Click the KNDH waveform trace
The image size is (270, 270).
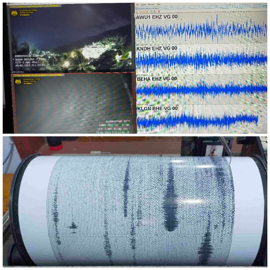(x=200, y=60)
